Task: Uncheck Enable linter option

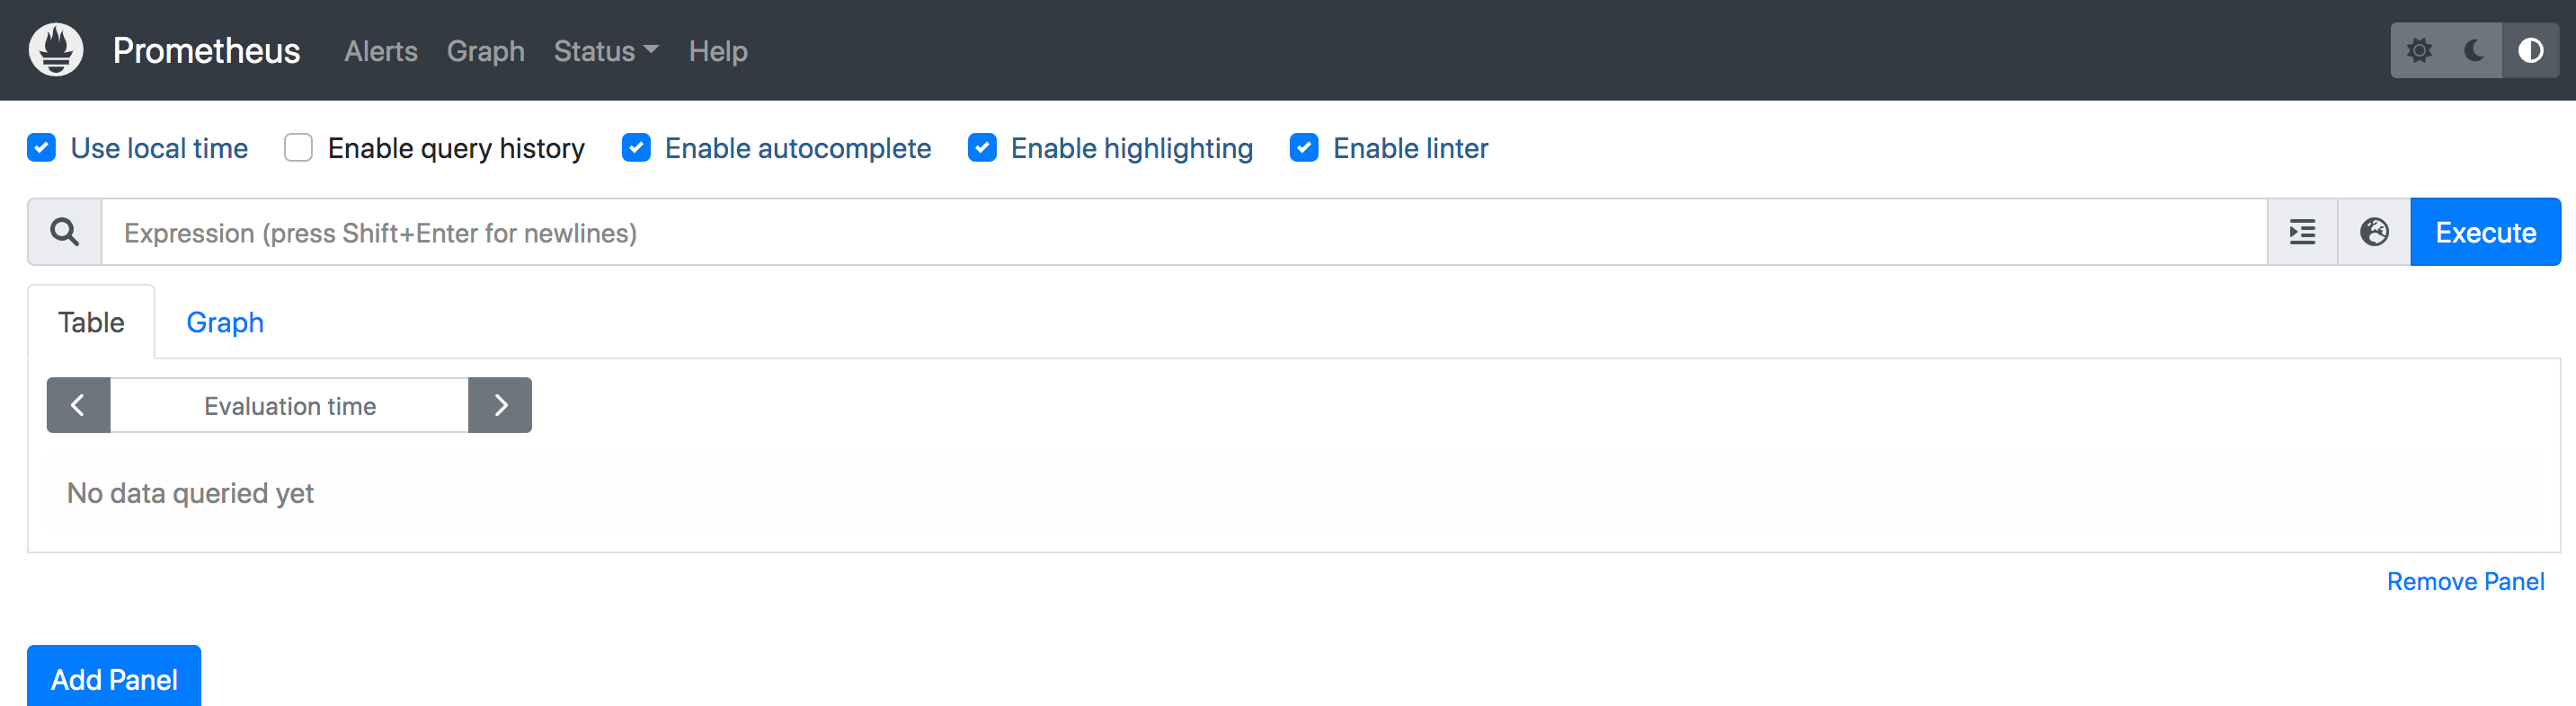Action: (1304, 148)
